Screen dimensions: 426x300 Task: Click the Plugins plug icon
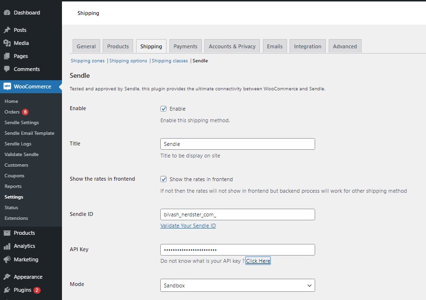(7, 290)
